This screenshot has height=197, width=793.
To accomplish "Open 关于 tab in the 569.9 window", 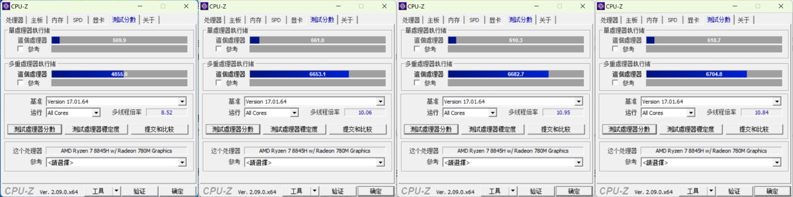I will [149, 20].
